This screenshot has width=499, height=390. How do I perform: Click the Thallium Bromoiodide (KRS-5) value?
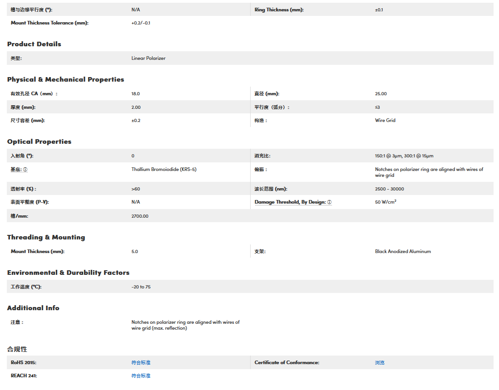164,170
